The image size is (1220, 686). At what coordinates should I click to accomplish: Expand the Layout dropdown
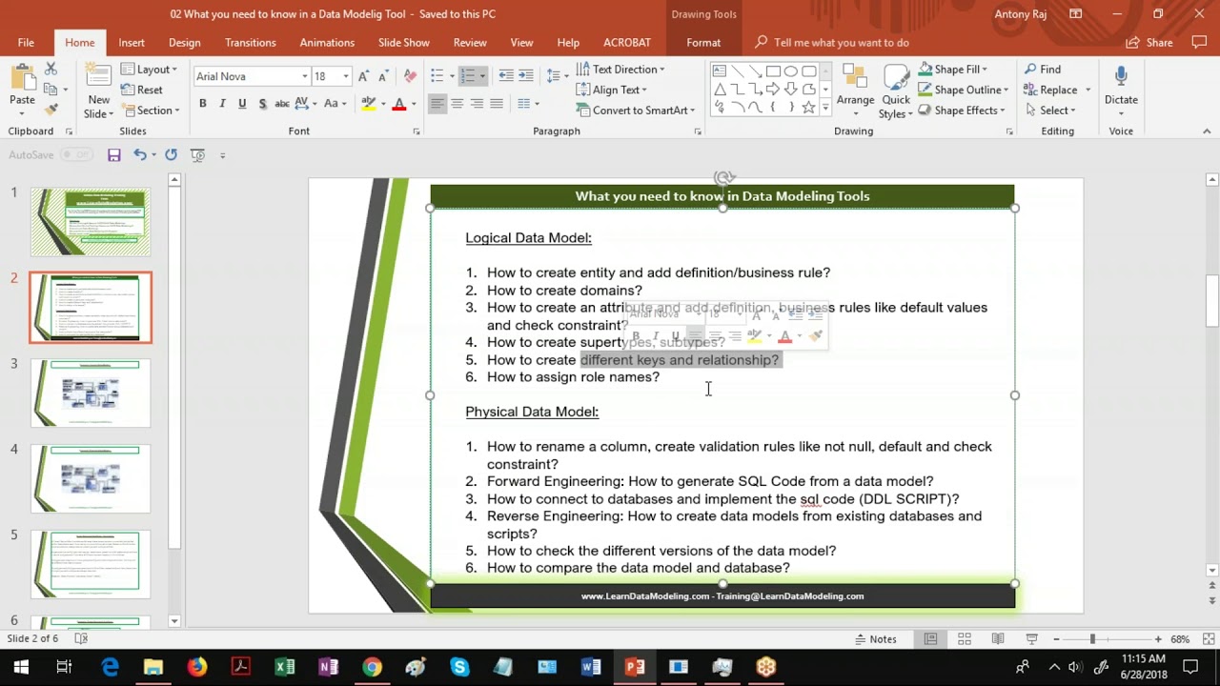150,70
